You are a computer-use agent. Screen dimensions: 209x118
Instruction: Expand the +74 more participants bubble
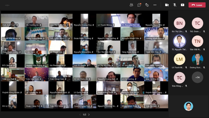[x=197, y=77]
